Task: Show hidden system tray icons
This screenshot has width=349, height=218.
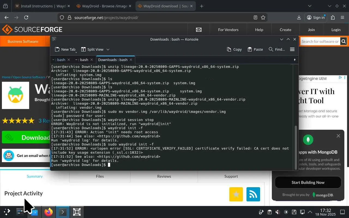Action: (x=310, y=212)
